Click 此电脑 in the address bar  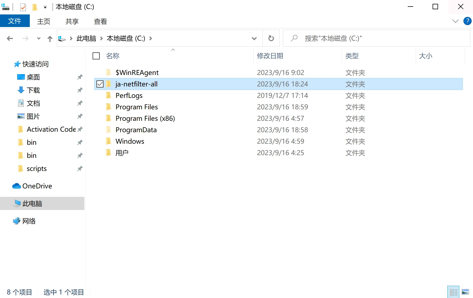[x=86, y=38]
